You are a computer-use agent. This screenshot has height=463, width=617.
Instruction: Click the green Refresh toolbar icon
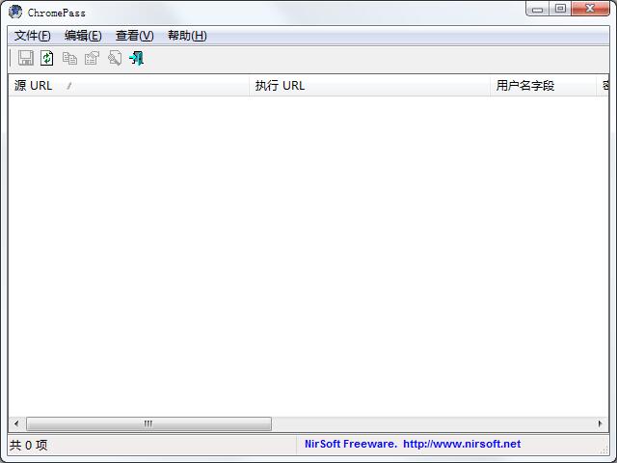click(x=47, y=58)
